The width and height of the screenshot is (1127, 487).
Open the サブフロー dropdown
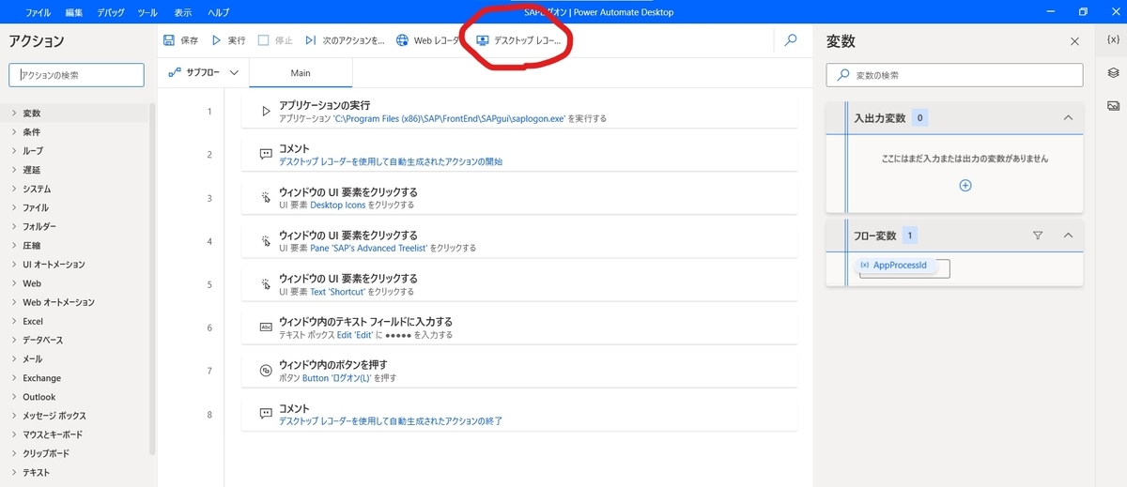[204, 72]
